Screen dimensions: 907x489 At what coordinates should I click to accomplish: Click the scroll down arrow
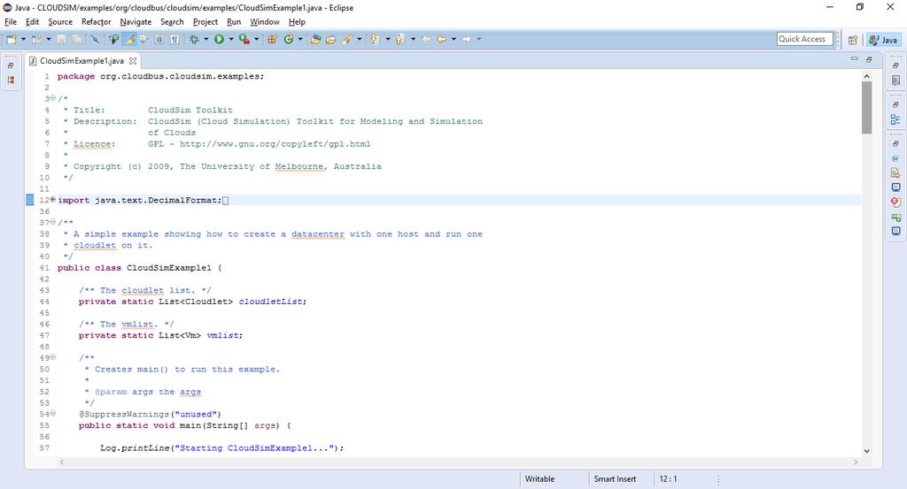tap(866, 451)
